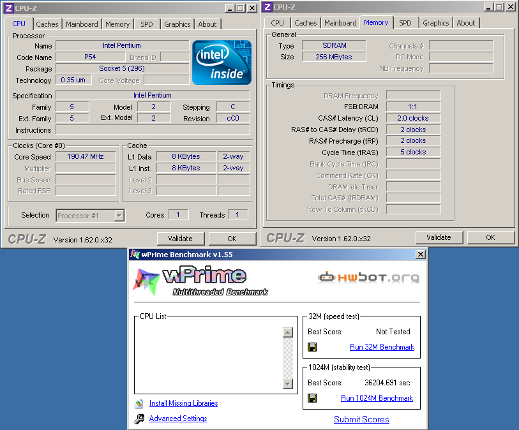Screen dimensions: 519x430
Task: Open the Processor #1 selection dropdown
Action: (119, 216)
